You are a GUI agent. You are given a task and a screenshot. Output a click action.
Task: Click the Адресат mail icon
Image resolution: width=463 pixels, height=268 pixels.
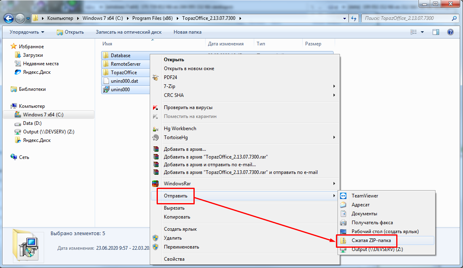343,205
